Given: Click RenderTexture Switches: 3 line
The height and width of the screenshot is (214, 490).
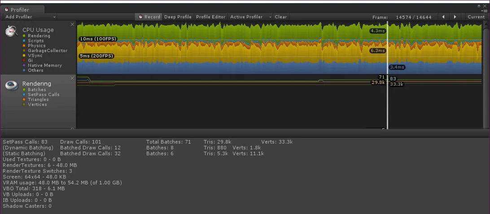Looking at the screenshot, I should click(38, 171).
